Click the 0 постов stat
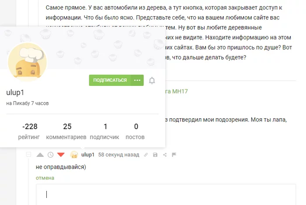The height and width of the screenshot is (205, 306). tap(135, 131)
